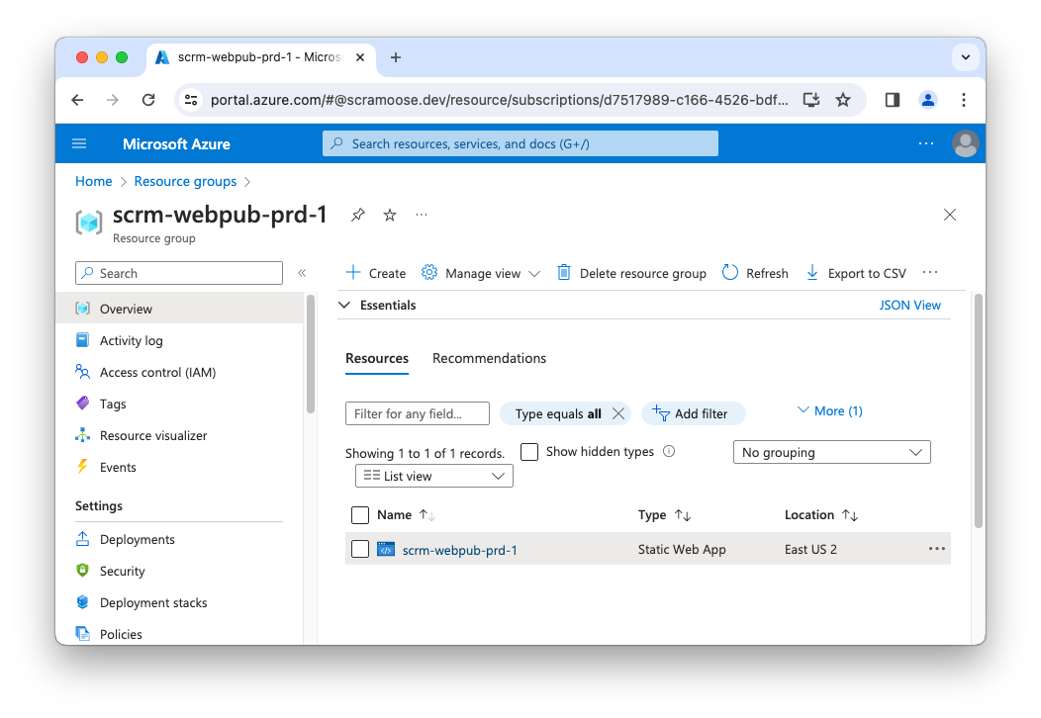This screenshot has height=718, width=1041.
Task: Open Azure header ellipsis menu
Action: (926, 143)
